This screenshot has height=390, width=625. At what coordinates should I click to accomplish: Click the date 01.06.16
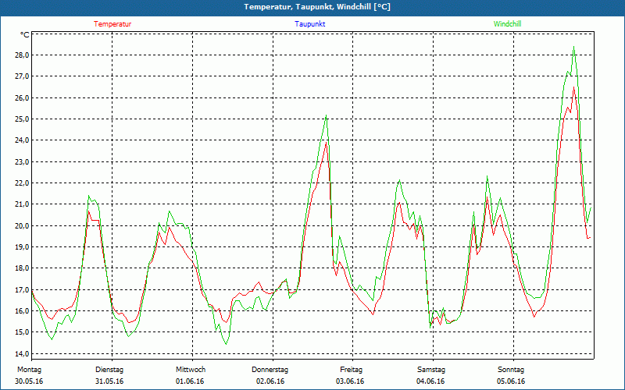click(x=190, y=381)
